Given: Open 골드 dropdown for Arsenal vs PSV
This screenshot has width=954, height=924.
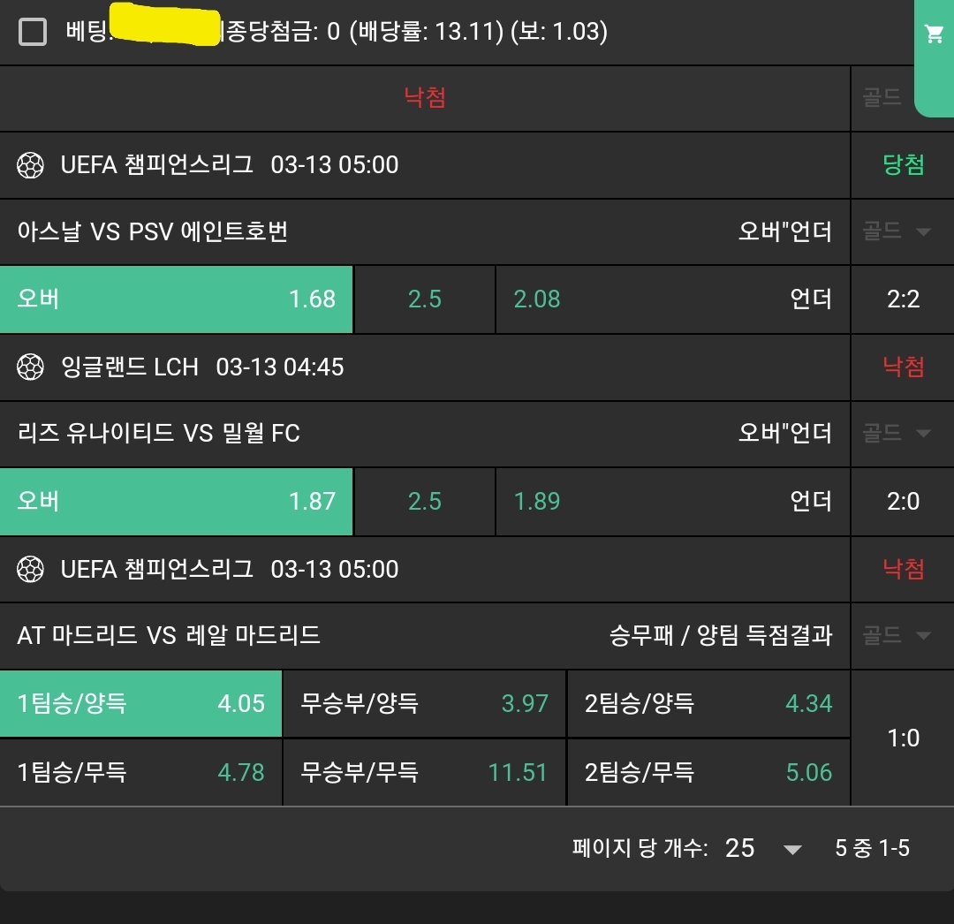Looking at the screenshot, I should (x=897, y=231).
